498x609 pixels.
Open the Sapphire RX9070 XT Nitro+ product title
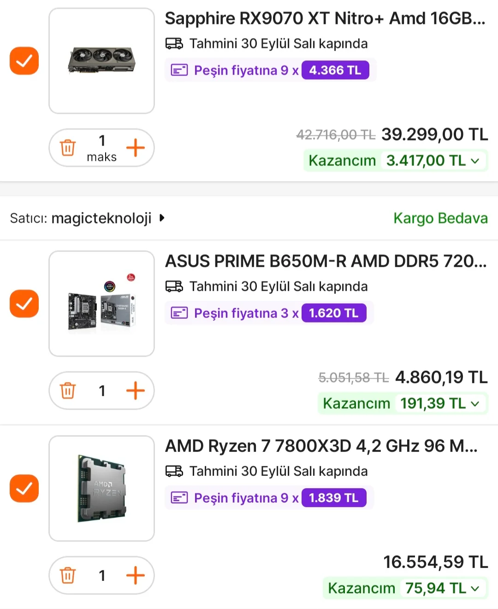click(325, 18)
